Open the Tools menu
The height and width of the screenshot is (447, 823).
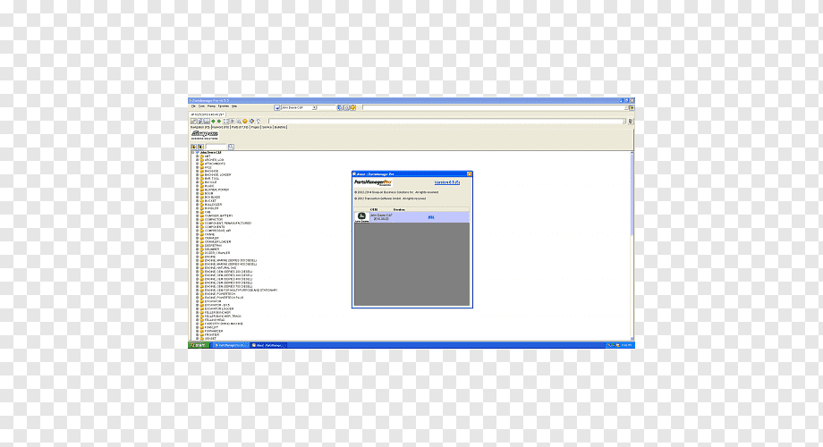click(201, 106)
